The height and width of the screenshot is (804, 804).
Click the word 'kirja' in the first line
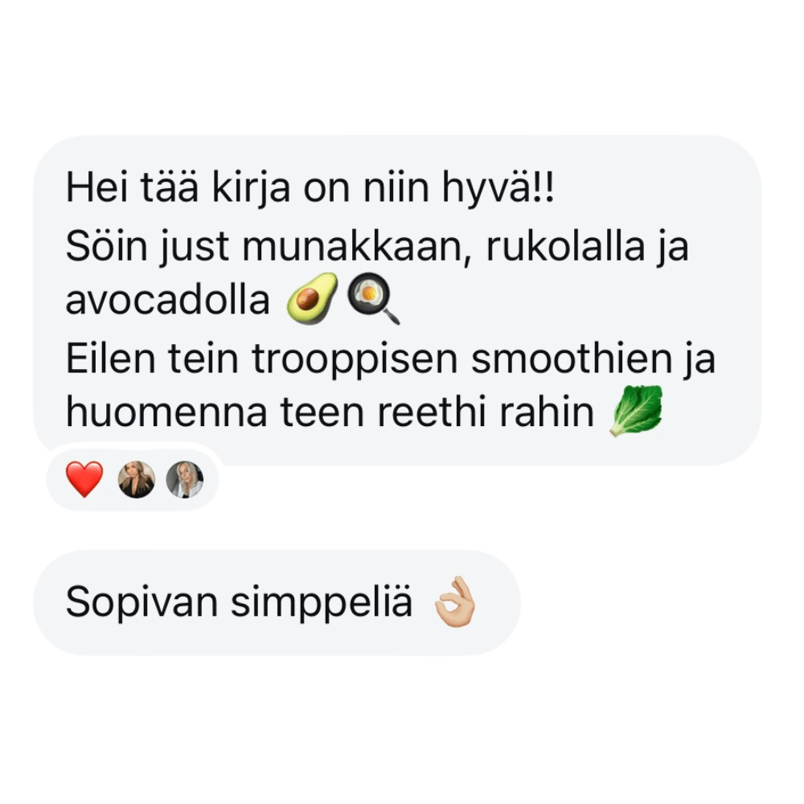point(251,189)
